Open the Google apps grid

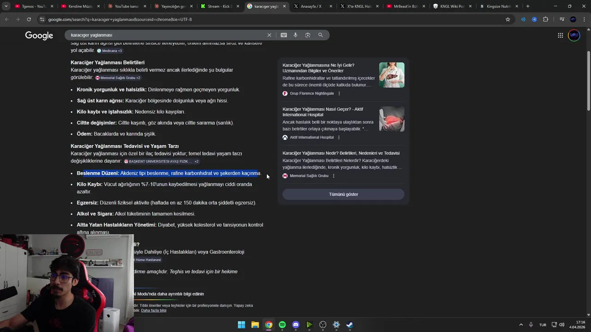pyautogui.click(x=560, y=36)
